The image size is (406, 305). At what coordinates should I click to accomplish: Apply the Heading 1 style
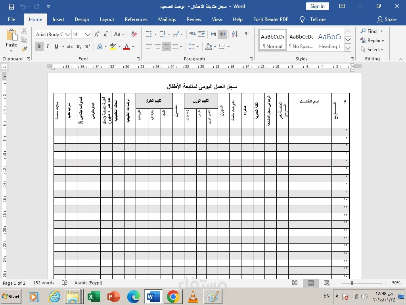coord(329,41)
